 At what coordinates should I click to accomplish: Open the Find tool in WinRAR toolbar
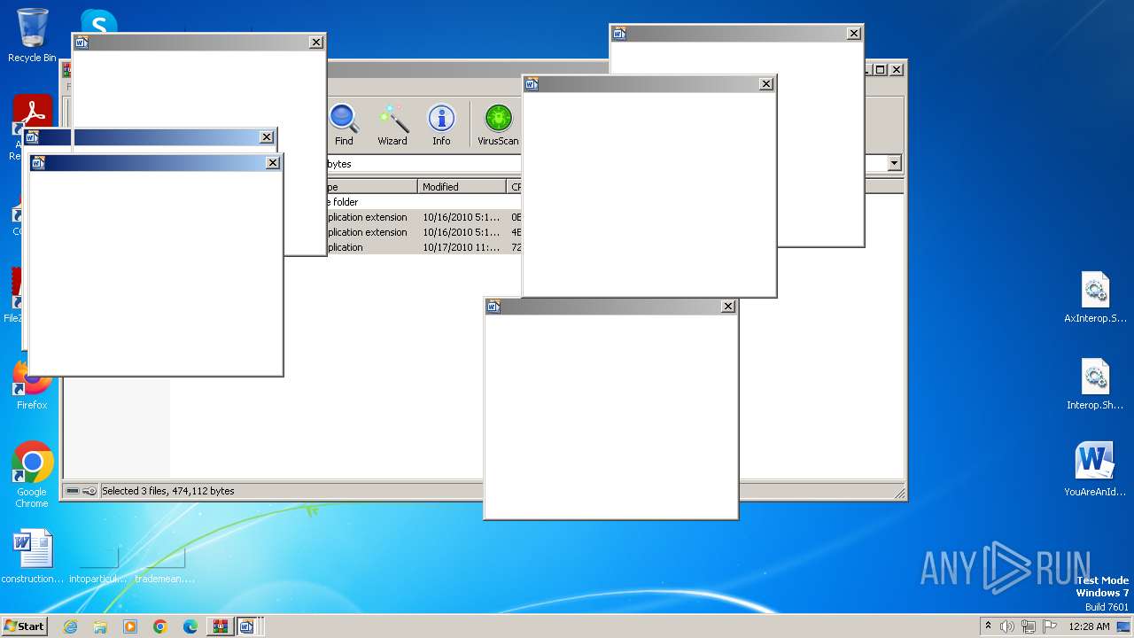pyautogui.click(x=344, y=125)
